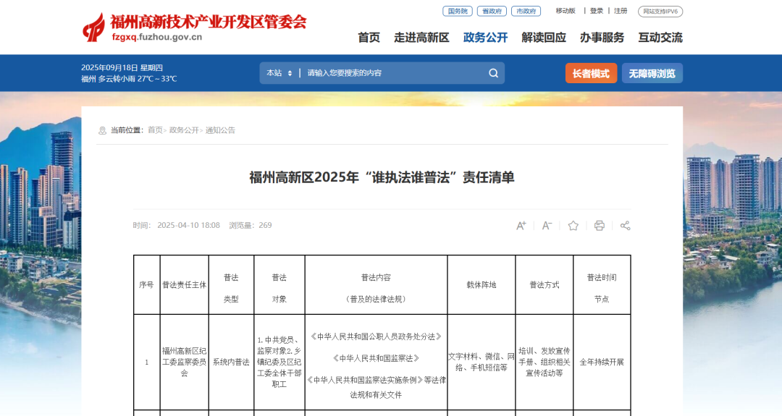The image size is (782, 416).
Task: Bookmark article with star icon
Action: click(573, 226)
